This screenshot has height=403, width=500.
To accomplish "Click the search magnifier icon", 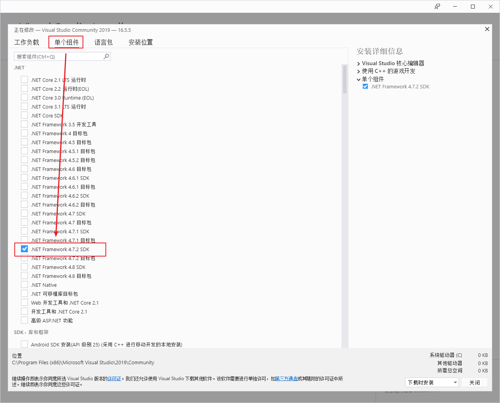I will (x=106, y=57).
